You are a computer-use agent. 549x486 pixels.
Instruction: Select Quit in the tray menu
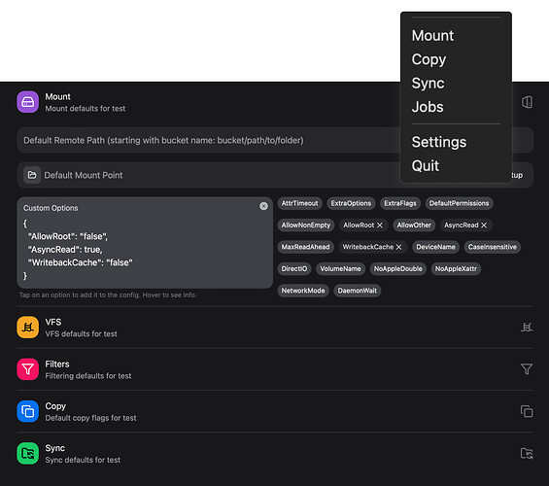pos(426,165)
